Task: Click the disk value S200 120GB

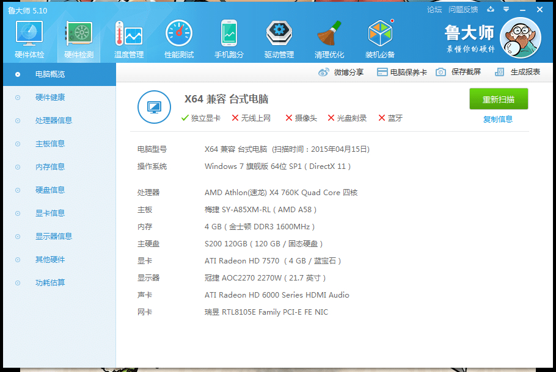Action: click(263, 243)
